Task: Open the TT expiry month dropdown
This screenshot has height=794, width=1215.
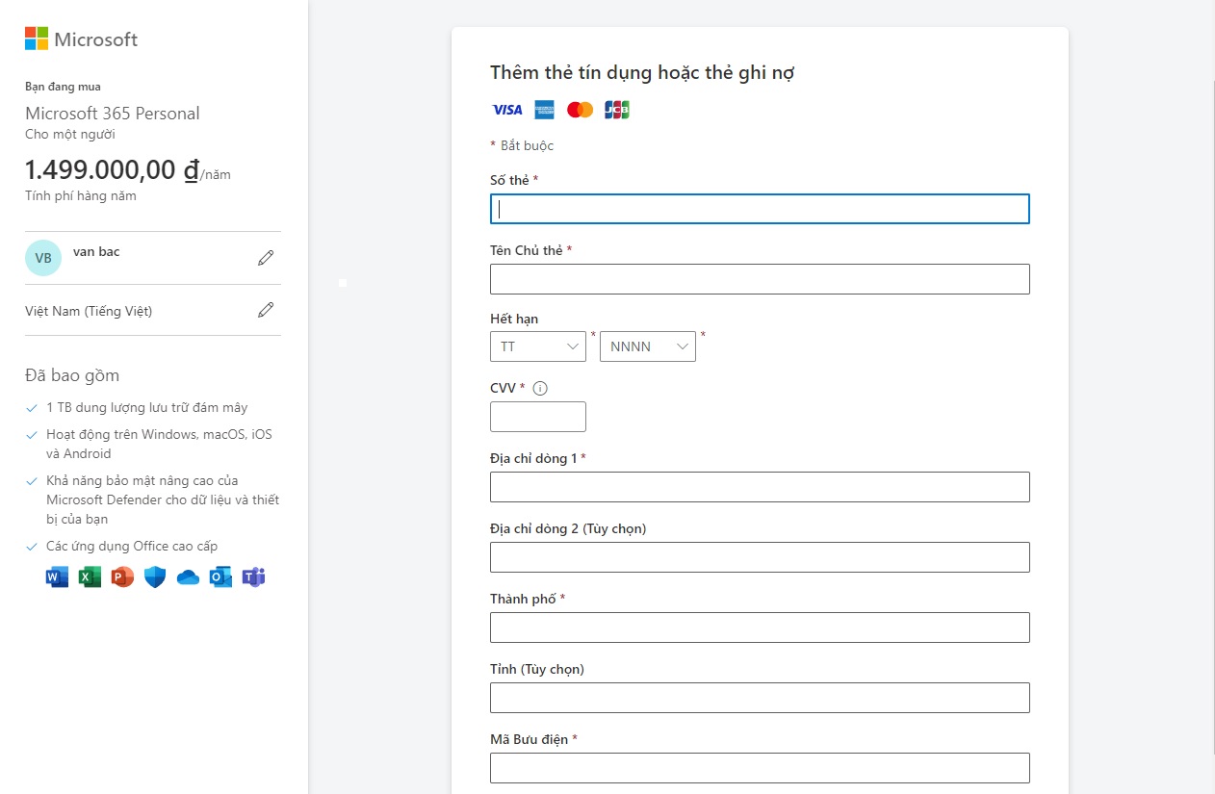Action: 538,346
